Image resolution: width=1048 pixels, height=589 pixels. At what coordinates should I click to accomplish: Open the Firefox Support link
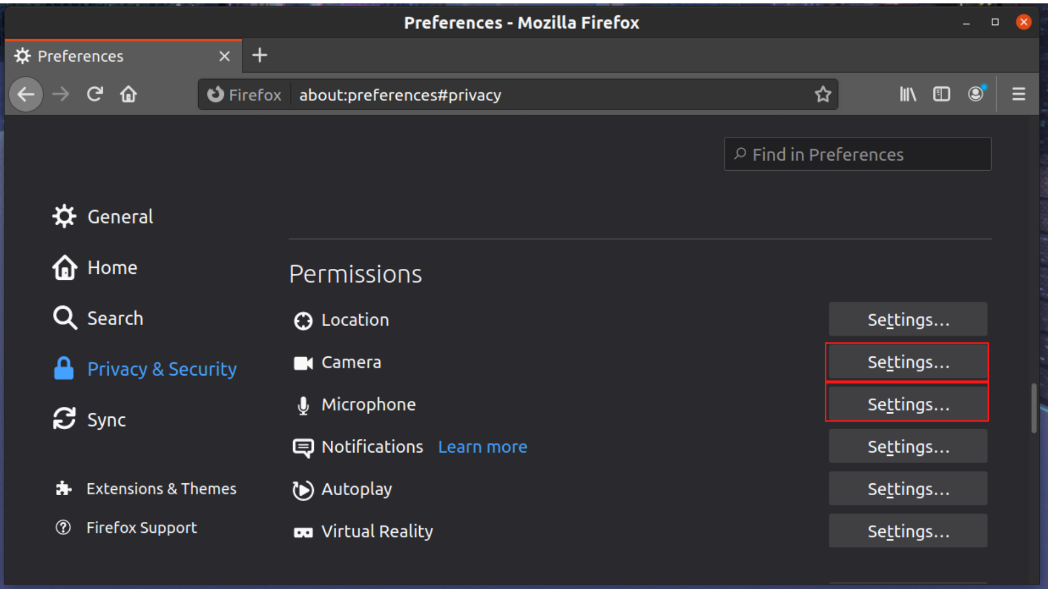126,527
